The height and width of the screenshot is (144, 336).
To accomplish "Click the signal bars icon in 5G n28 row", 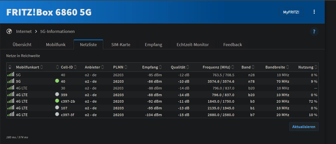I will click(11, 75).
